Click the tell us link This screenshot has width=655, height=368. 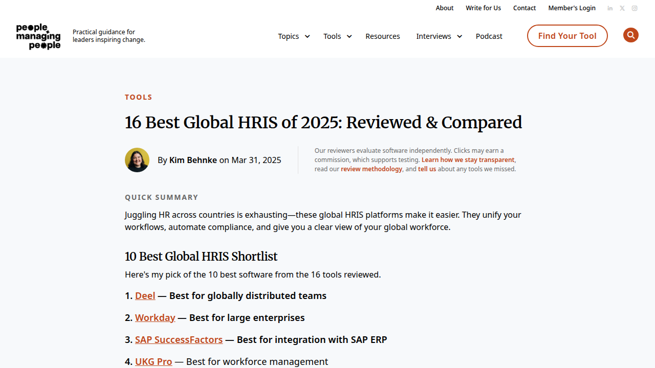point(427,169)
